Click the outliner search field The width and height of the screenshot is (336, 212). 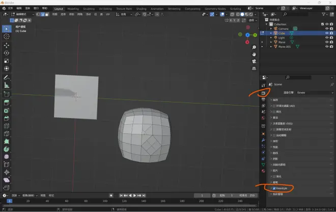point(296,14)
